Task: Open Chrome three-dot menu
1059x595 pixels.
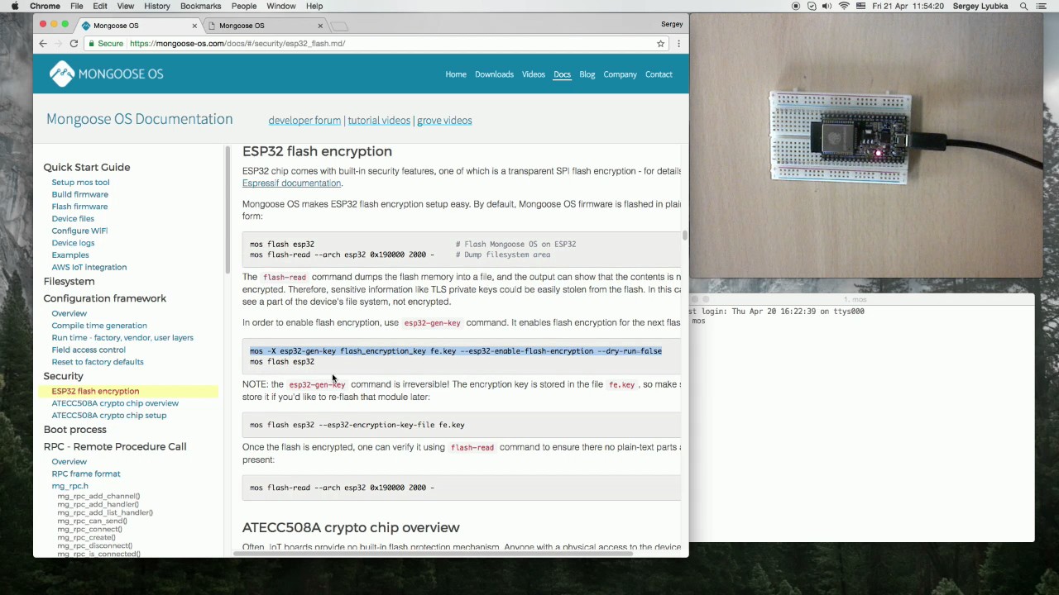Action: (678, 44)
